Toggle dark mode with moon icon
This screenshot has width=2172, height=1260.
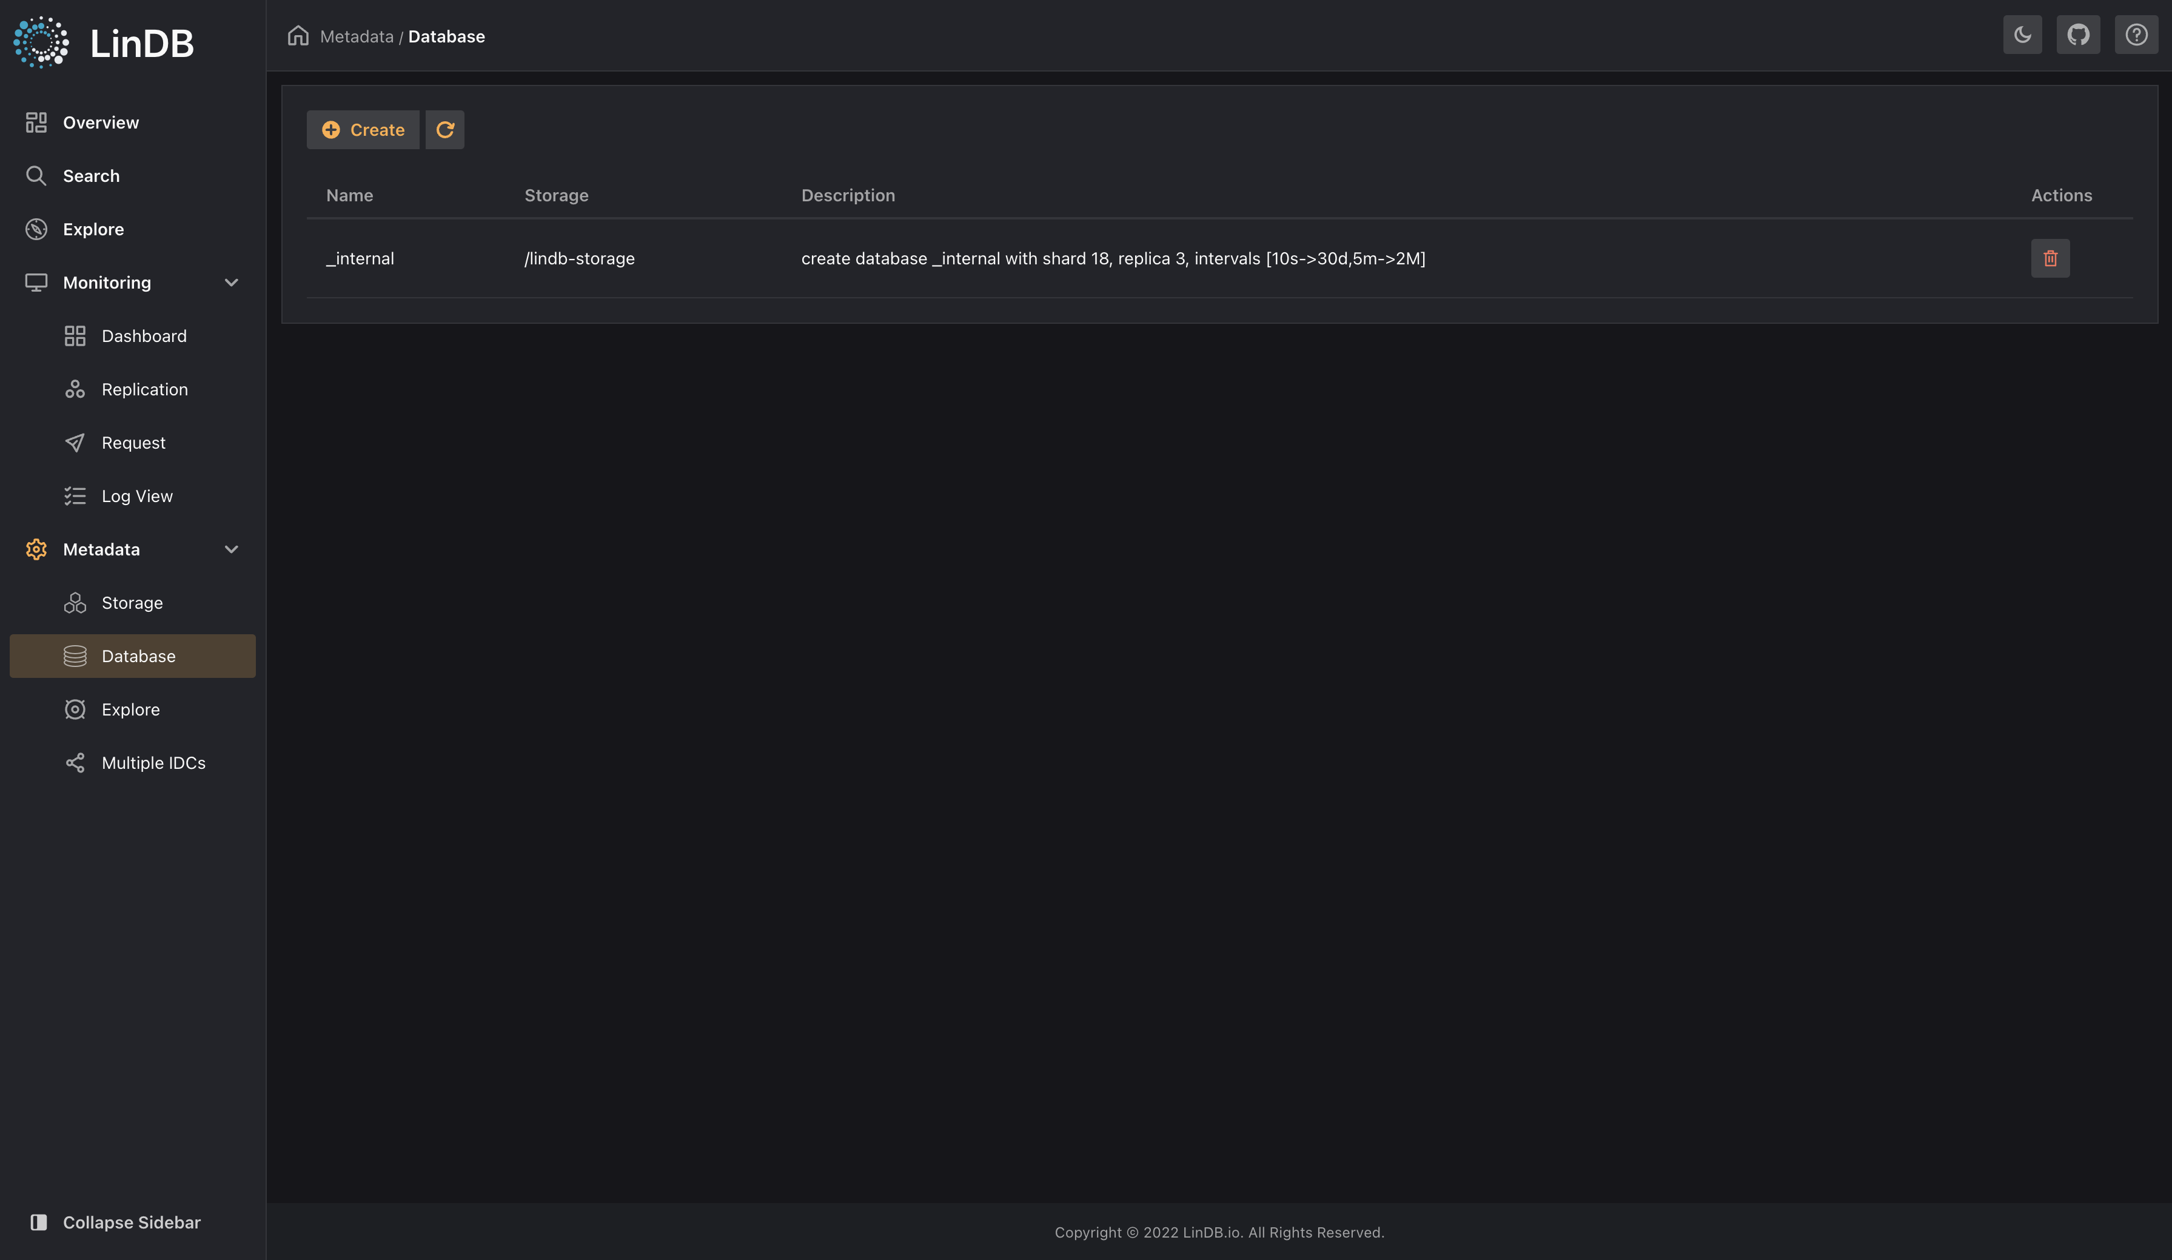[2022, 33]
